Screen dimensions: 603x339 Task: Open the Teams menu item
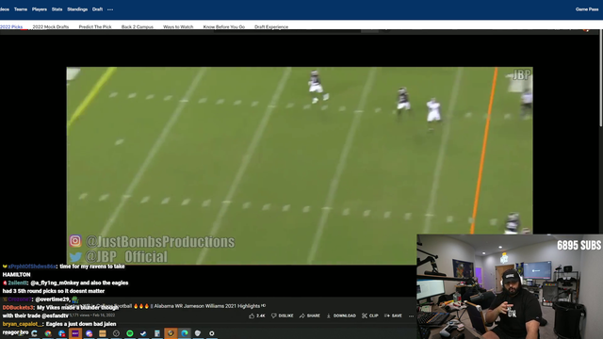tap(21, 9)
